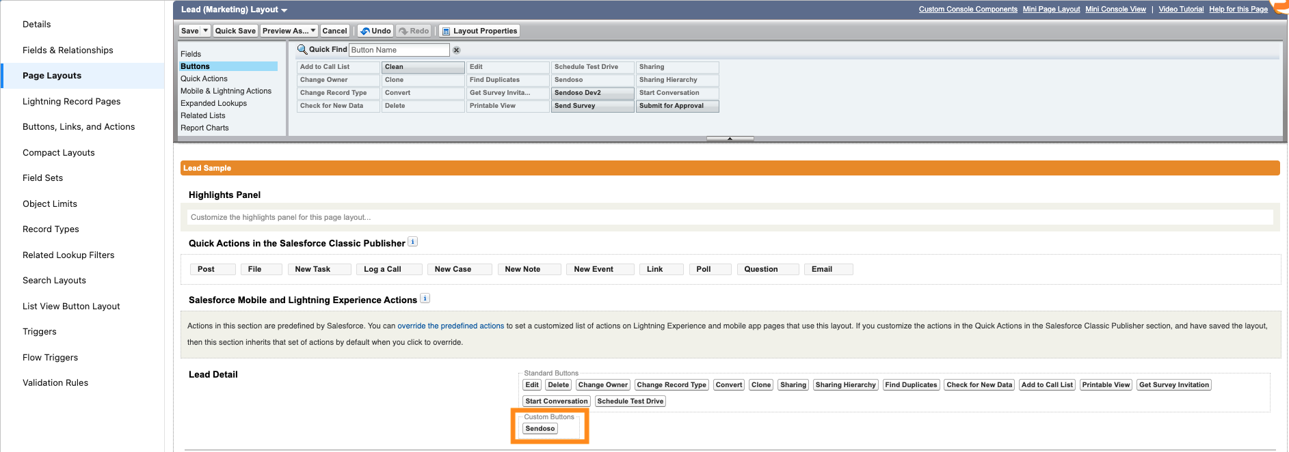Open Field Sets in sidebar

(42, 178)
